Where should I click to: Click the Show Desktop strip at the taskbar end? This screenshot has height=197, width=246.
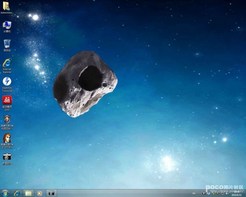[244, 193]
